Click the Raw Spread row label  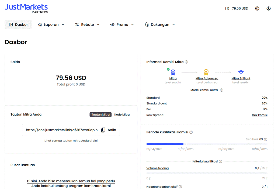point(155,115)
